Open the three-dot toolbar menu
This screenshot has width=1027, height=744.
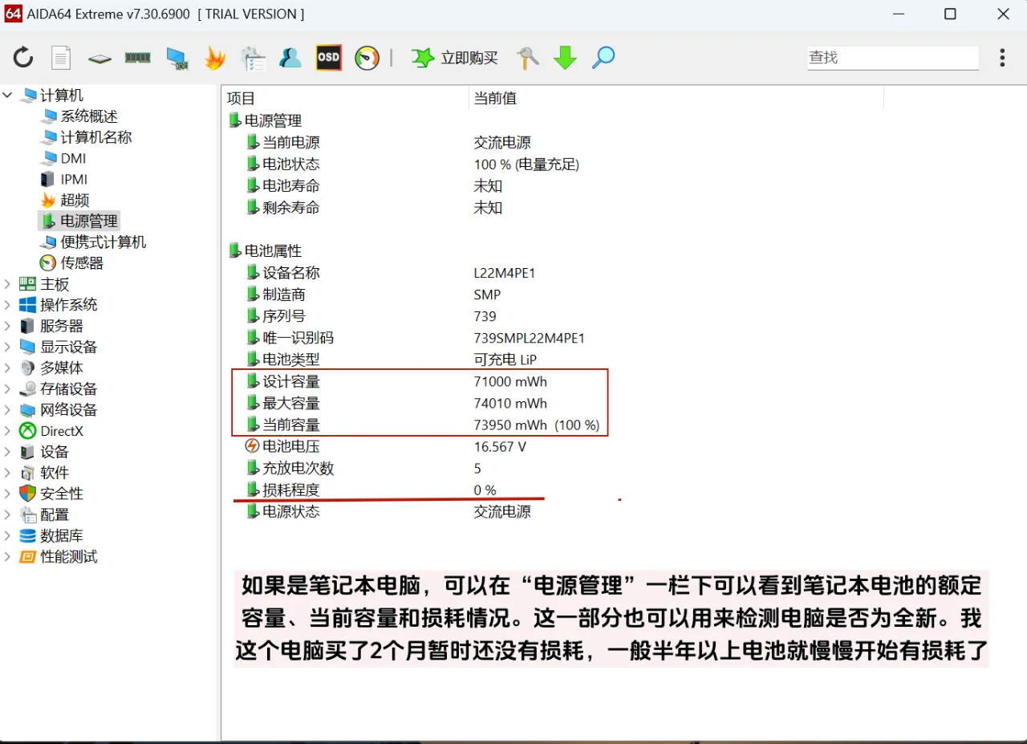coord(1002,58)
